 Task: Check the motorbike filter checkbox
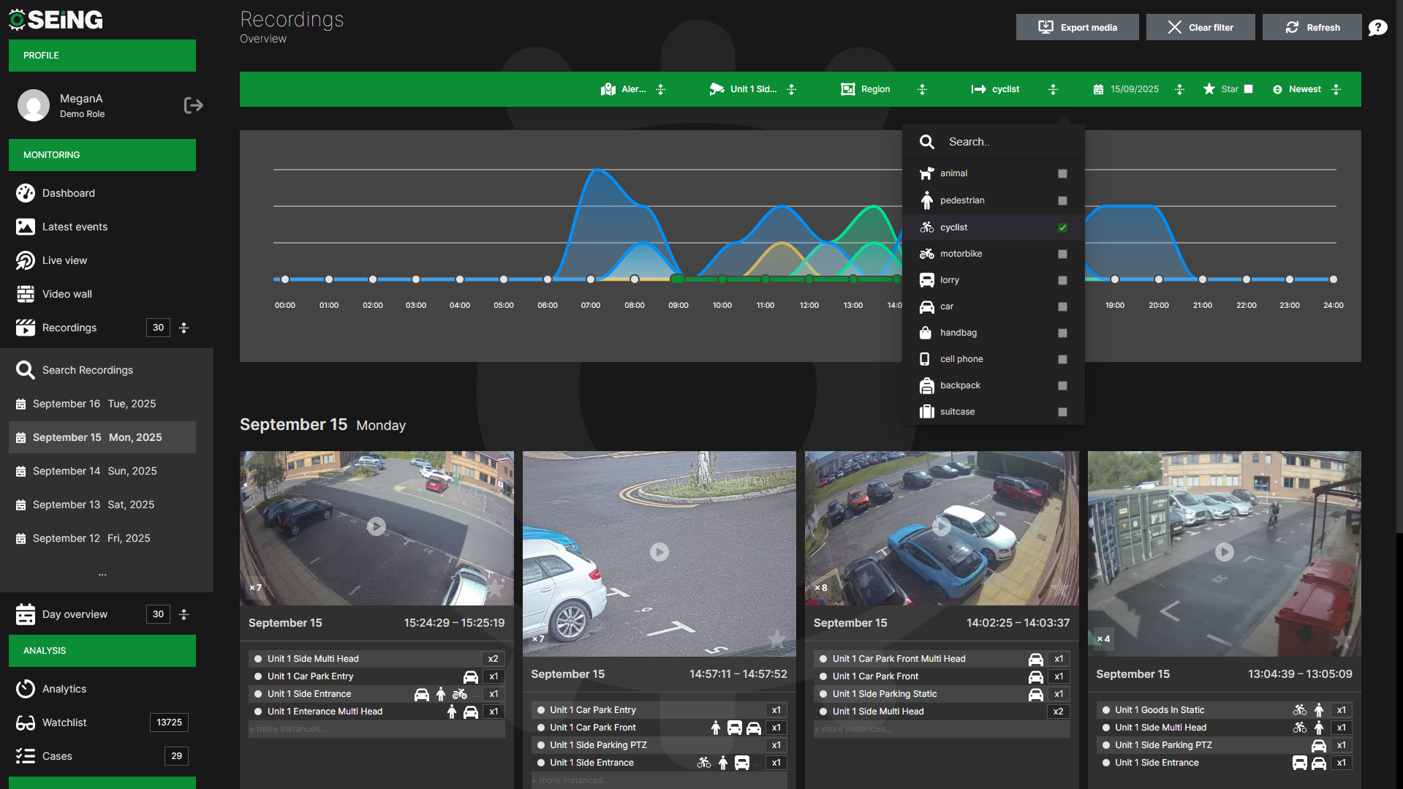(1063, 254)
